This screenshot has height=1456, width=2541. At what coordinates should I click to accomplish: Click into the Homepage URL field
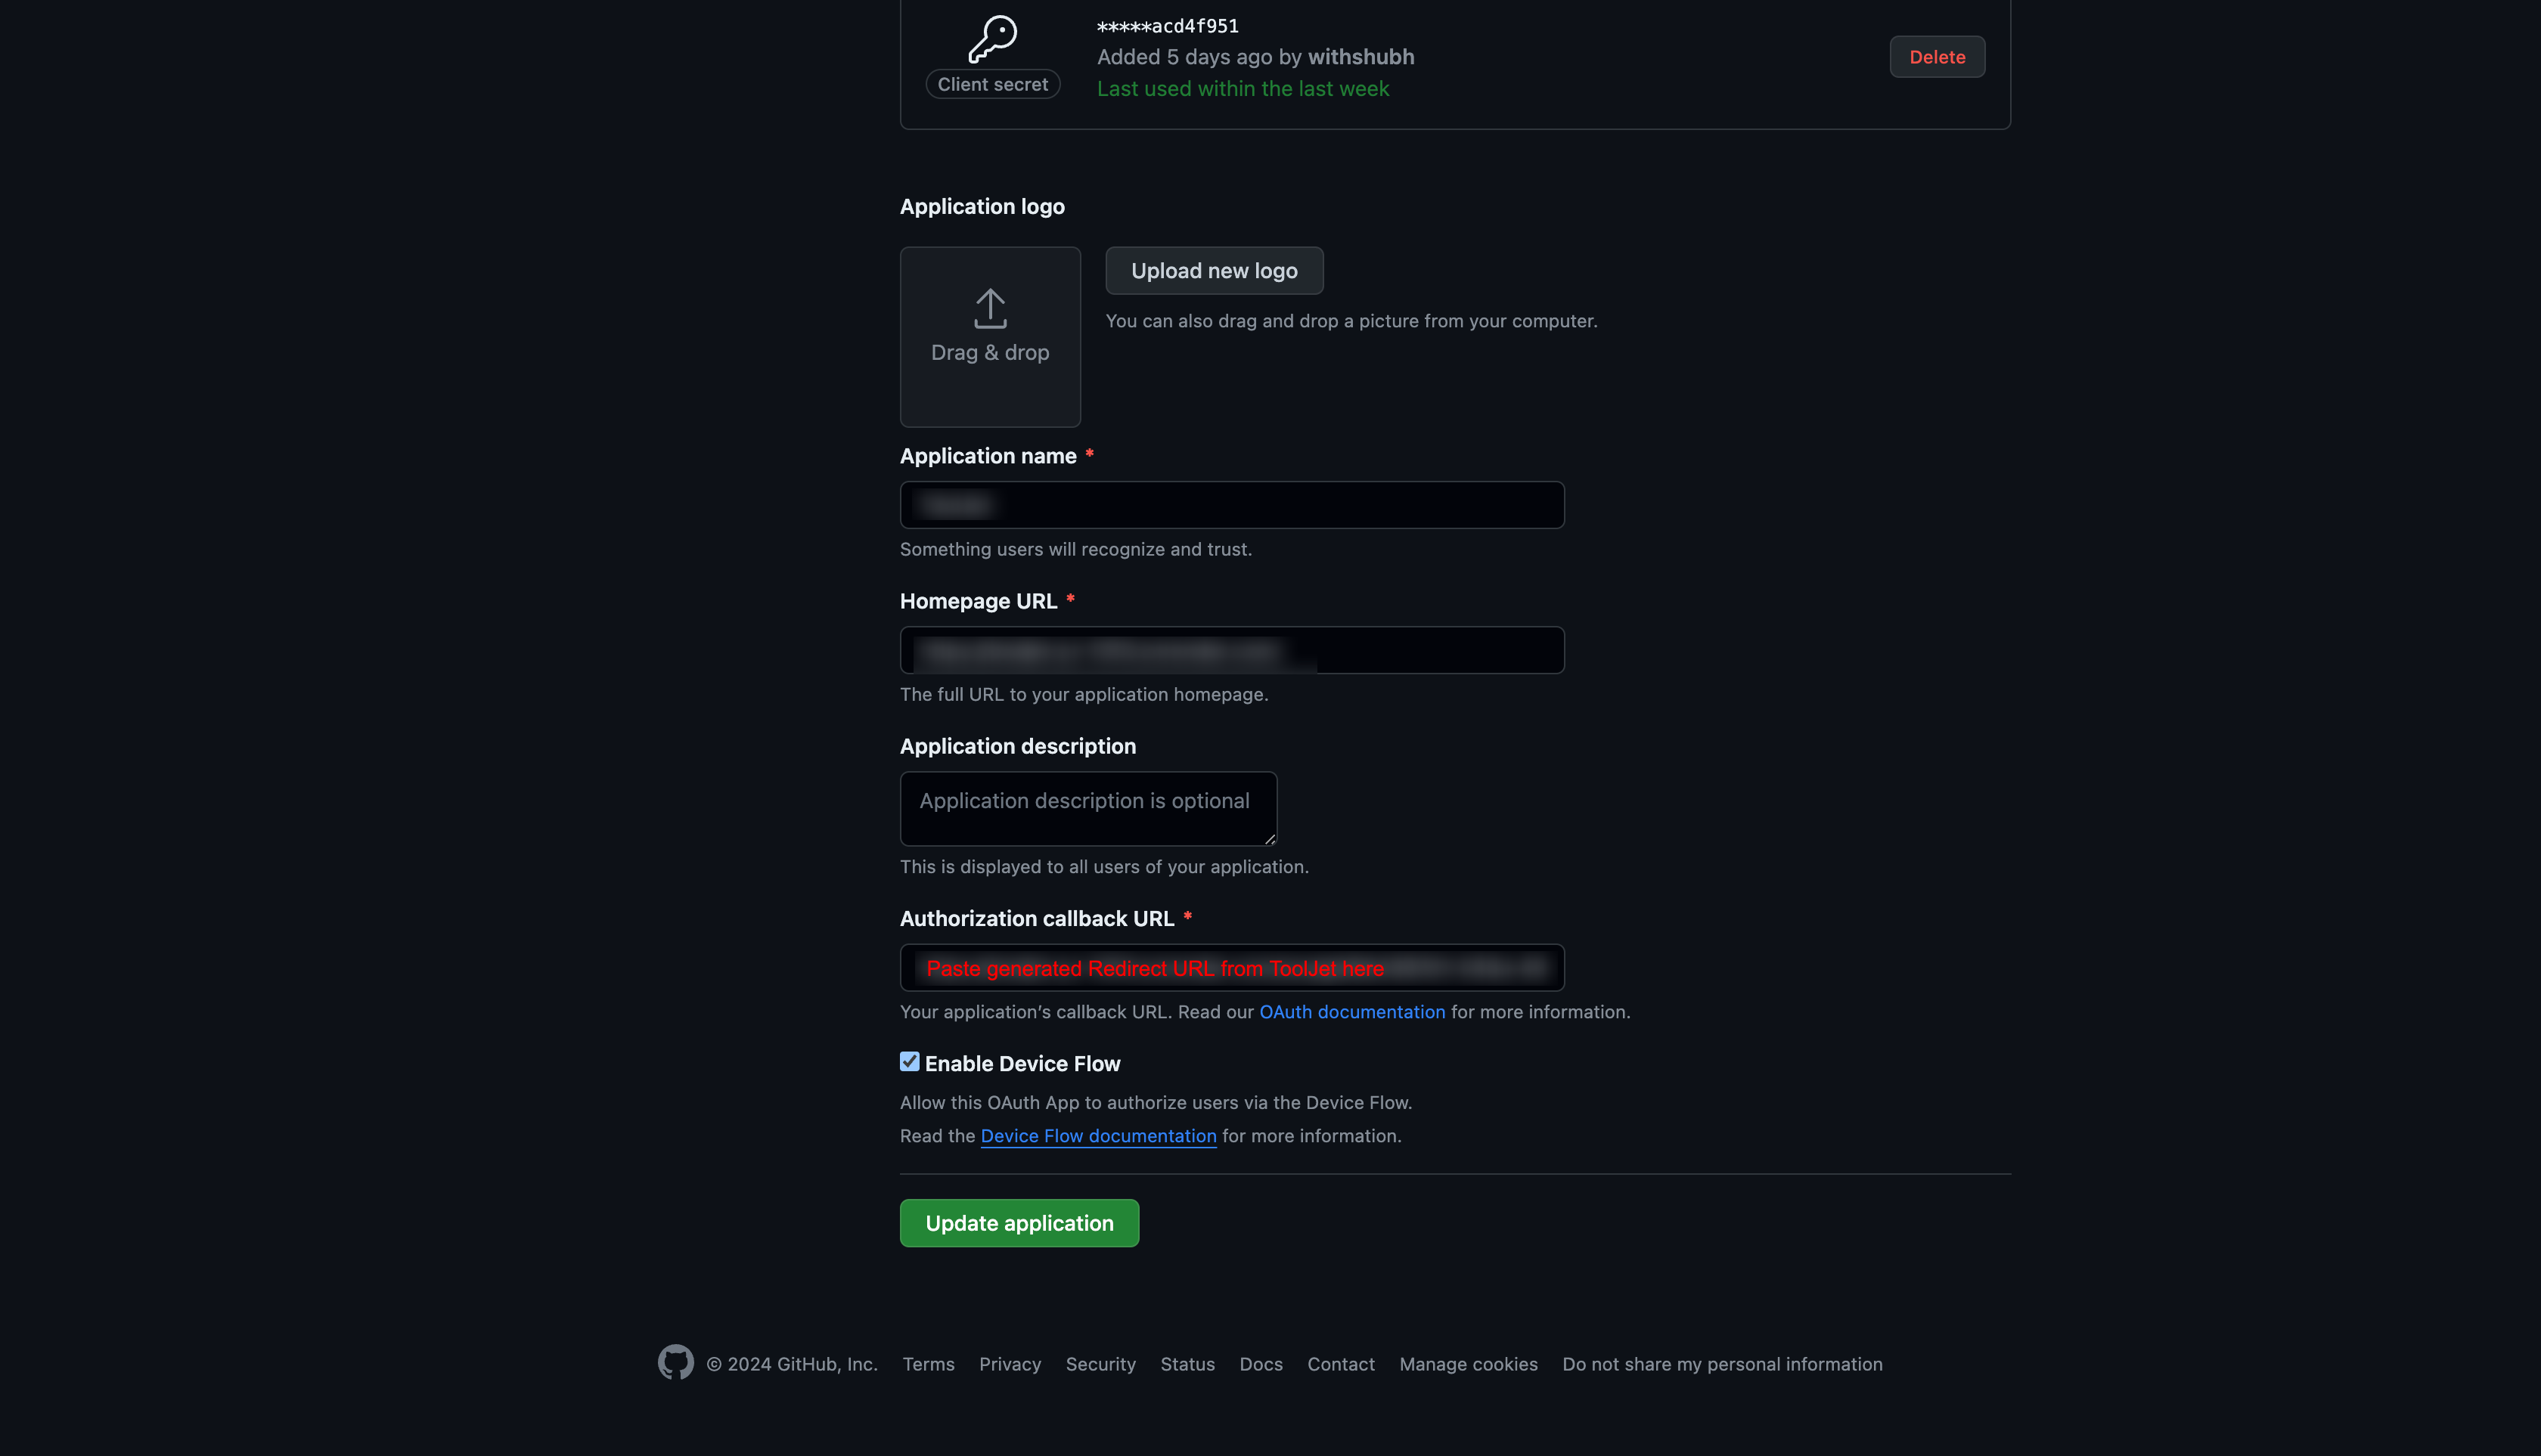[x=1231, y=650]
